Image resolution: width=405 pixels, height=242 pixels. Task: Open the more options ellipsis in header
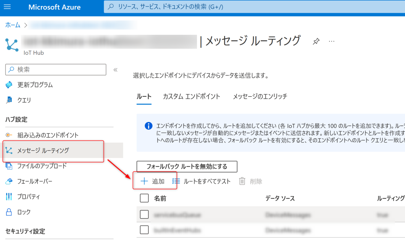[332, 41]
